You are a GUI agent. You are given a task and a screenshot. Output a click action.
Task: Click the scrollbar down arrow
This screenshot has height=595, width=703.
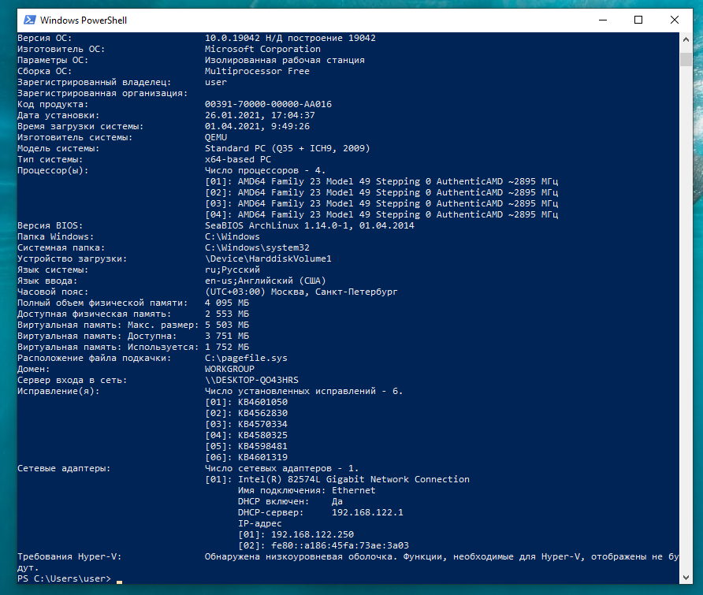(686, 578)
